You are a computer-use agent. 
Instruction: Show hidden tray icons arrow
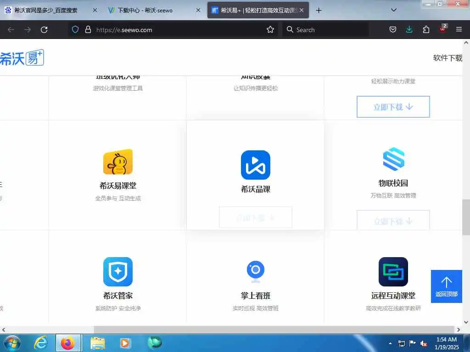390,344
